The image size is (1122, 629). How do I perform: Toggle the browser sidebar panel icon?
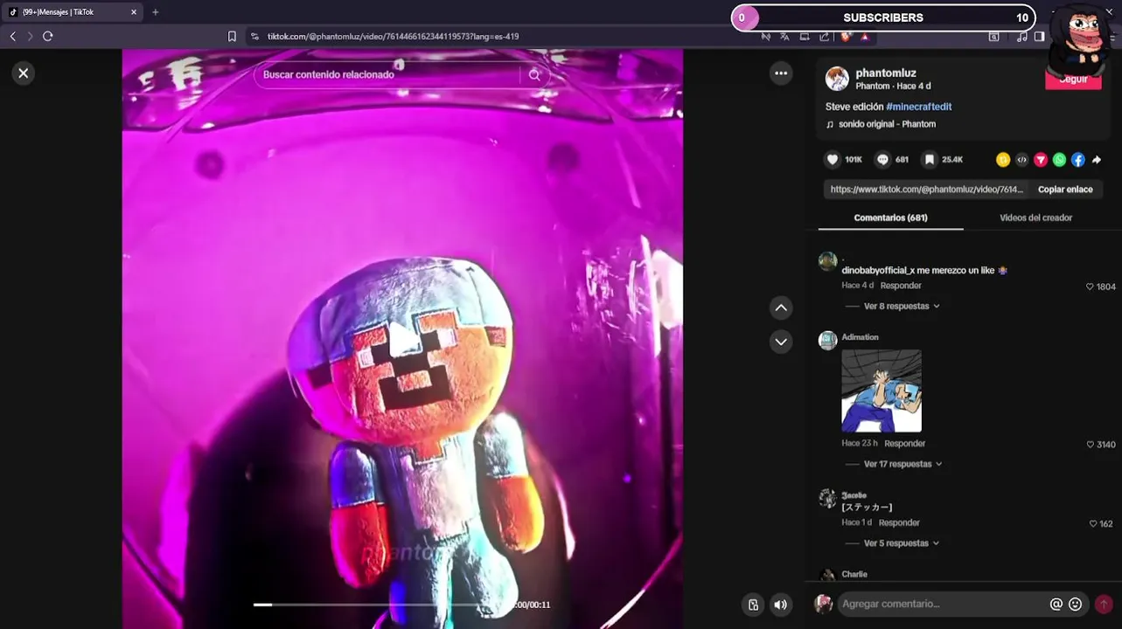pyautogui.click(x=1039, y=37)
